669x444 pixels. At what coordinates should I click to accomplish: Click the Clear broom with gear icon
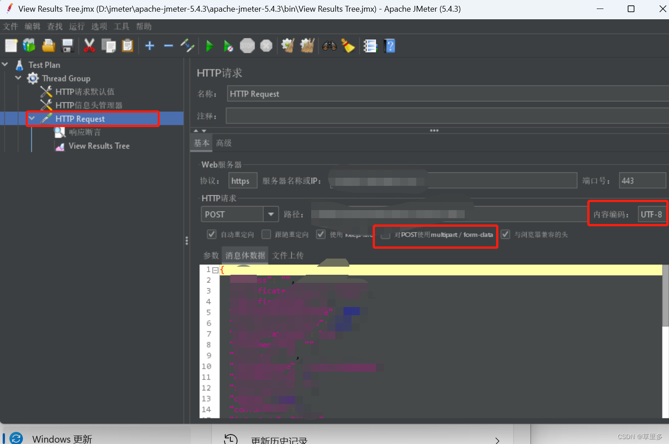coord(288,45)
